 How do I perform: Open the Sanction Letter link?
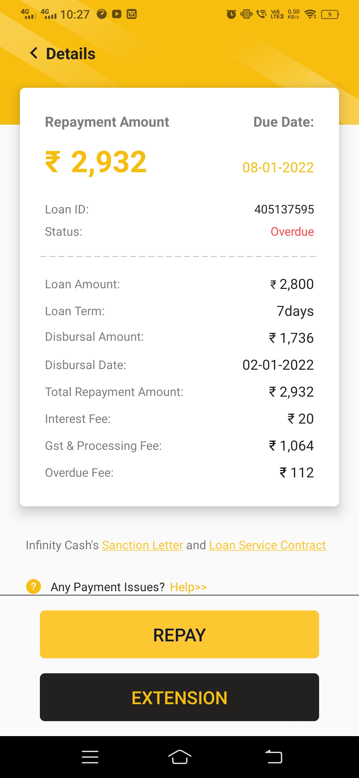coord(143,545)
